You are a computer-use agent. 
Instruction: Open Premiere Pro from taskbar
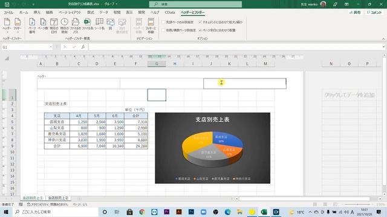tap(167, 212)
